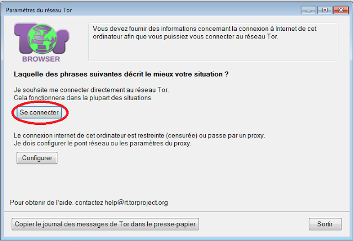Click the line Cela fonctionnera dans la plupart
353x241 pixels.
(83, 98)
